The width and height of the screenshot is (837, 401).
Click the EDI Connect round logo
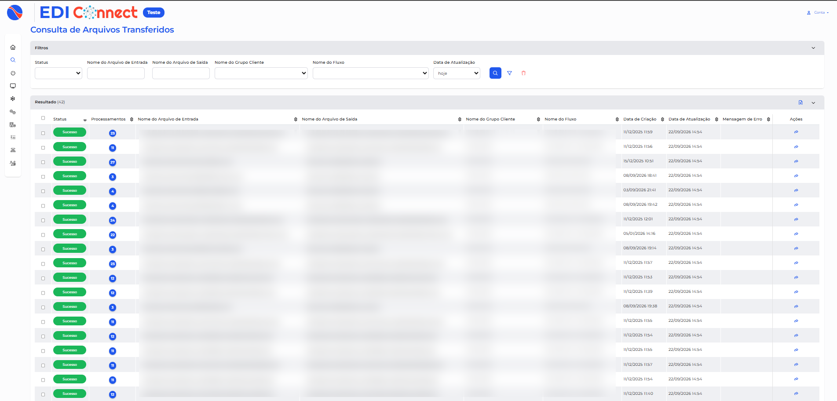click(15, 12)
